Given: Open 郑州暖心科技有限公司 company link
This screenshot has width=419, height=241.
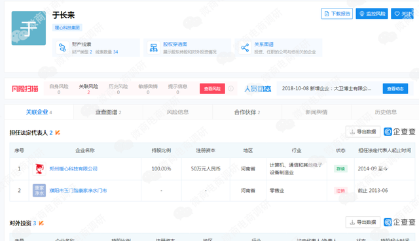Looking at the screenshot, I should click(73, 169).
